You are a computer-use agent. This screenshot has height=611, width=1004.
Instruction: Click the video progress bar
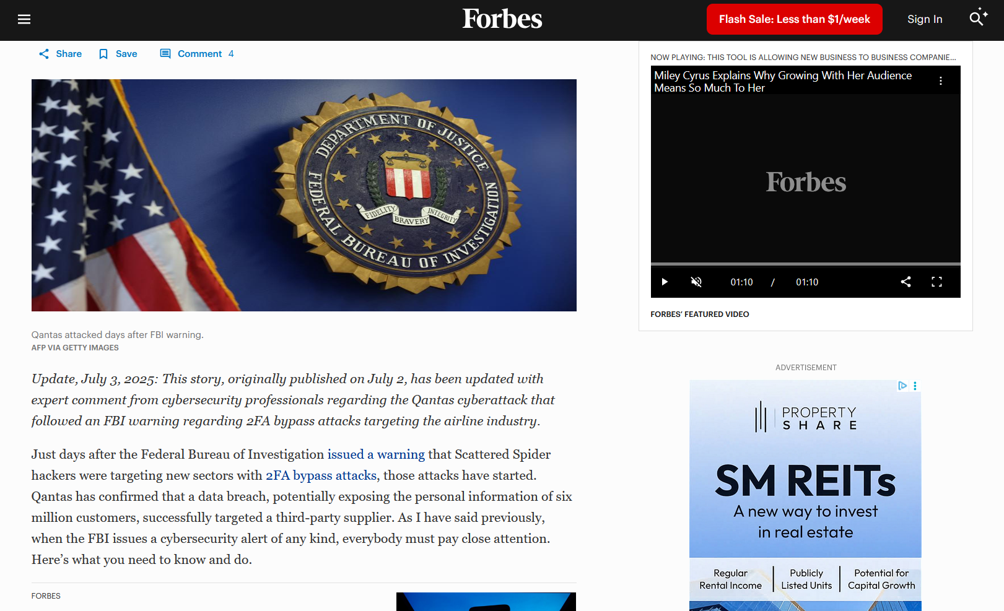[805, 264]
